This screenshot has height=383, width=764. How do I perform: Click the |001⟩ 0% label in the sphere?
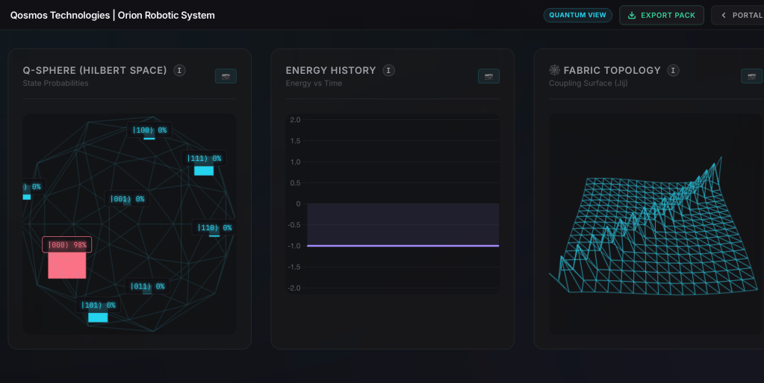tap(128, 199)
